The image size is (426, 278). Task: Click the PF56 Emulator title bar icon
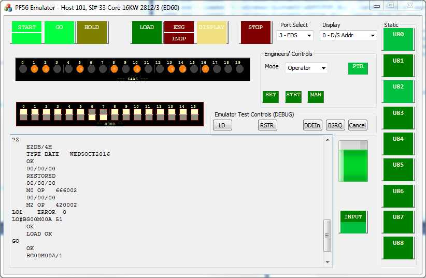pyautogui.click(x=8, y=8)
